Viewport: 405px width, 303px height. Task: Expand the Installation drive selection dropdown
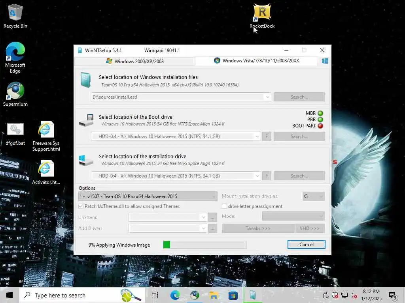click(x=257, y=176)
